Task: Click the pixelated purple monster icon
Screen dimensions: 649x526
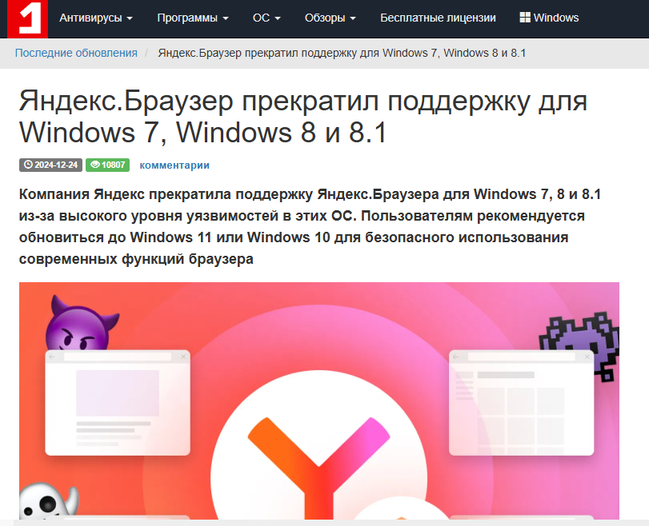Action: point(581,338)
